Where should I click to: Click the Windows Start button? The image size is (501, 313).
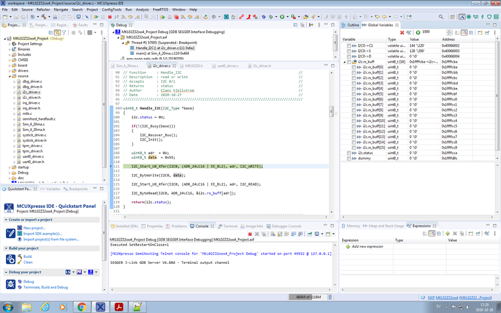pos(8,307)
